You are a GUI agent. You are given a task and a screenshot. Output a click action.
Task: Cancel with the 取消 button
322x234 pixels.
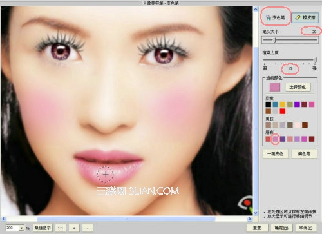coord(306,228)
